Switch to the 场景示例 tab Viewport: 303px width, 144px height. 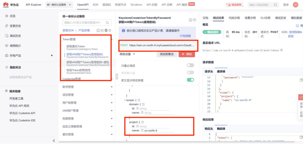tap(250, 18)
